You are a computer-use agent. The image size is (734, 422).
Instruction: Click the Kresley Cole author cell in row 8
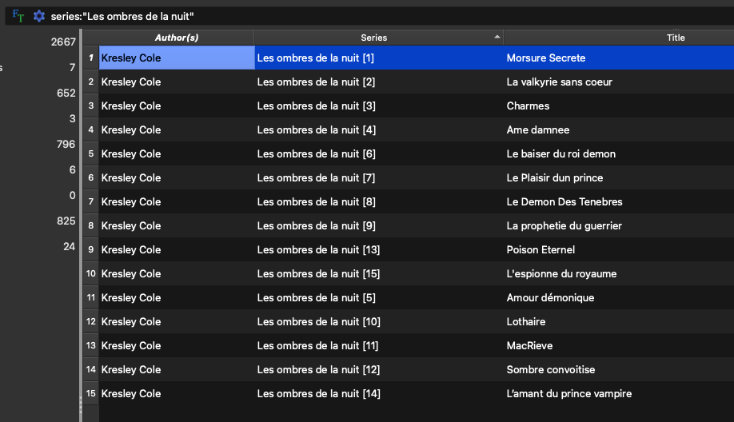131,225
